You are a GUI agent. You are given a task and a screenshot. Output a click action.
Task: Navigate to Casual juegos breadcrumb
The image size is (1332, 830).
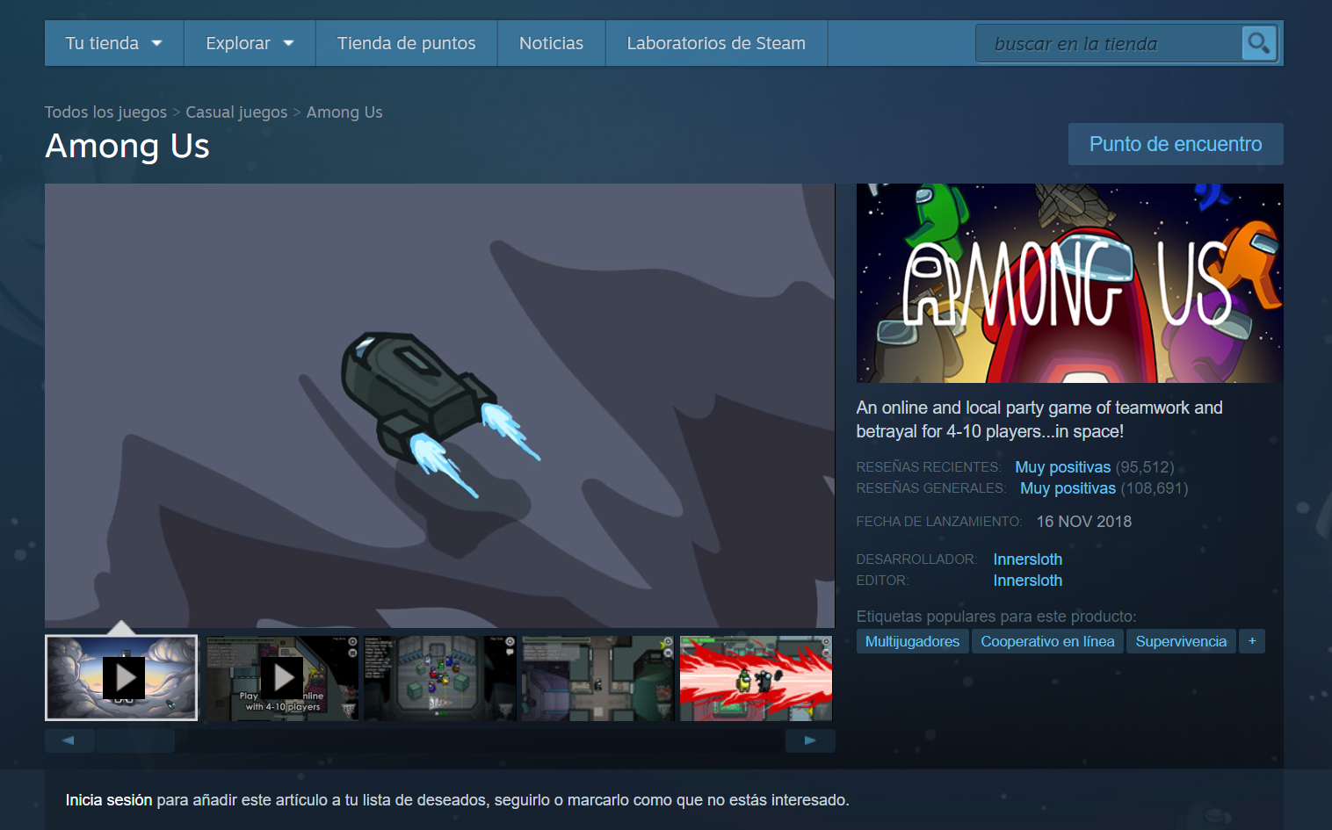(236, 112)
